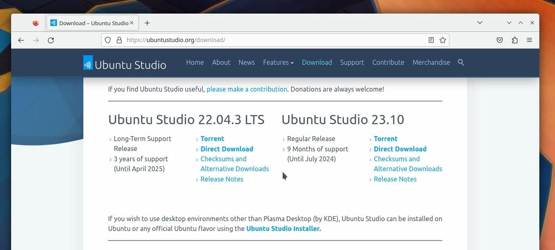Bookmark this page with the star

(443, 40)
